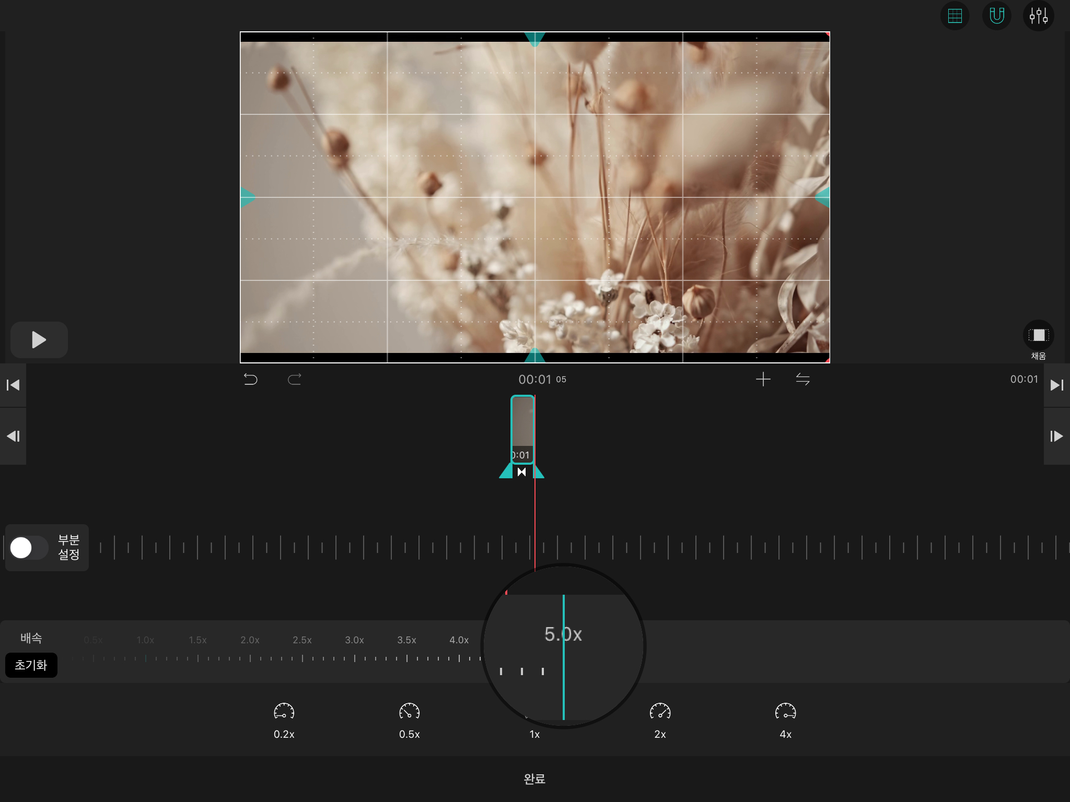Step forward one frame

[1056, 436]
